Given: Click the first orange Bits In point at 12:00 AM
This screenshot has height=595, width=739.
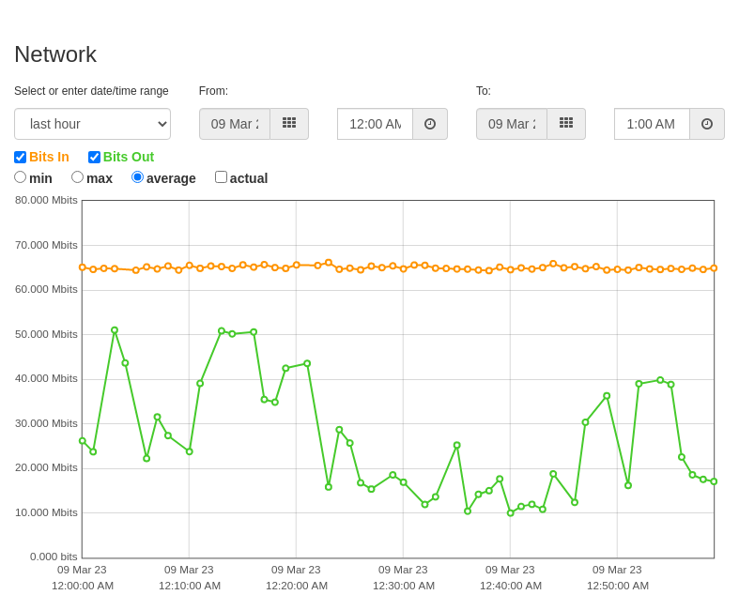Looking at the screenshot, I should click(x=83, y=267).
